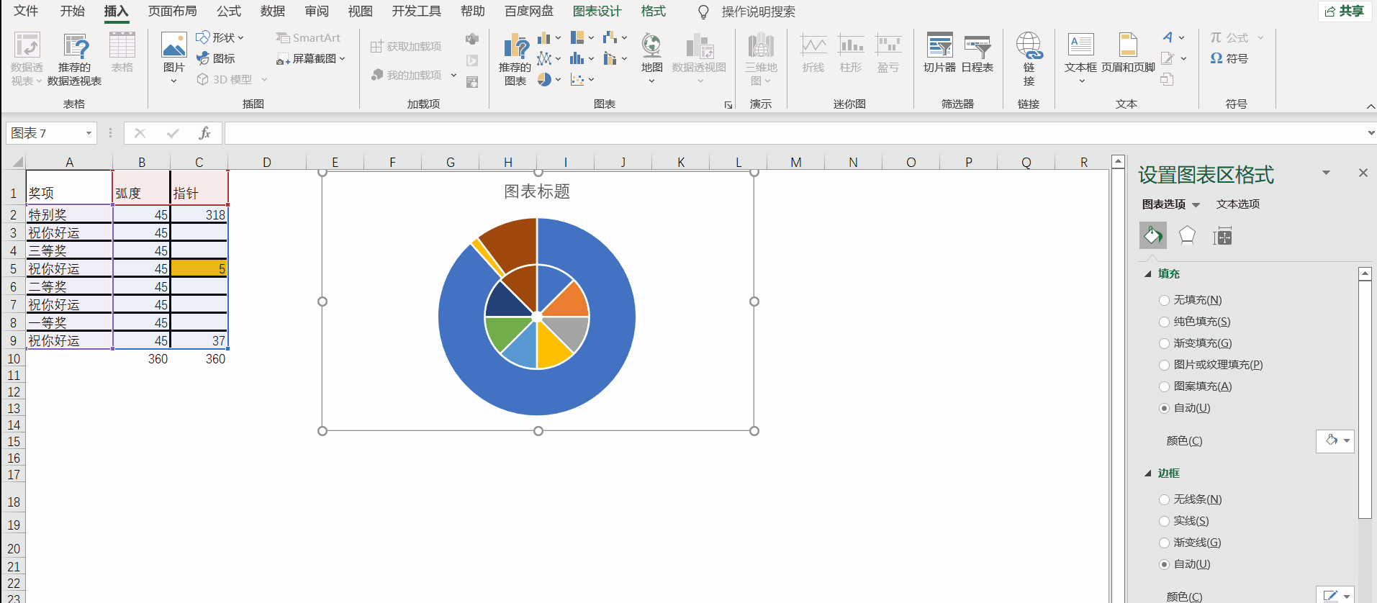1377x603 pixels.
Task: Open the 文件 menu
Action: pyautogui.click(x=26, y=12)
